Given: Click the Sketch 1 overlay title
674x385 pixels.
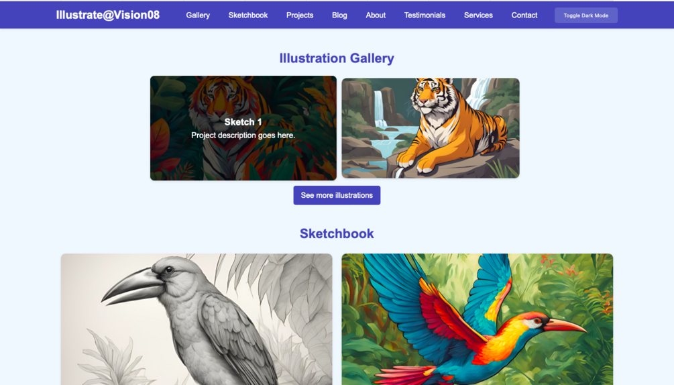Looking at the screenshot, I should coord(243,122).
